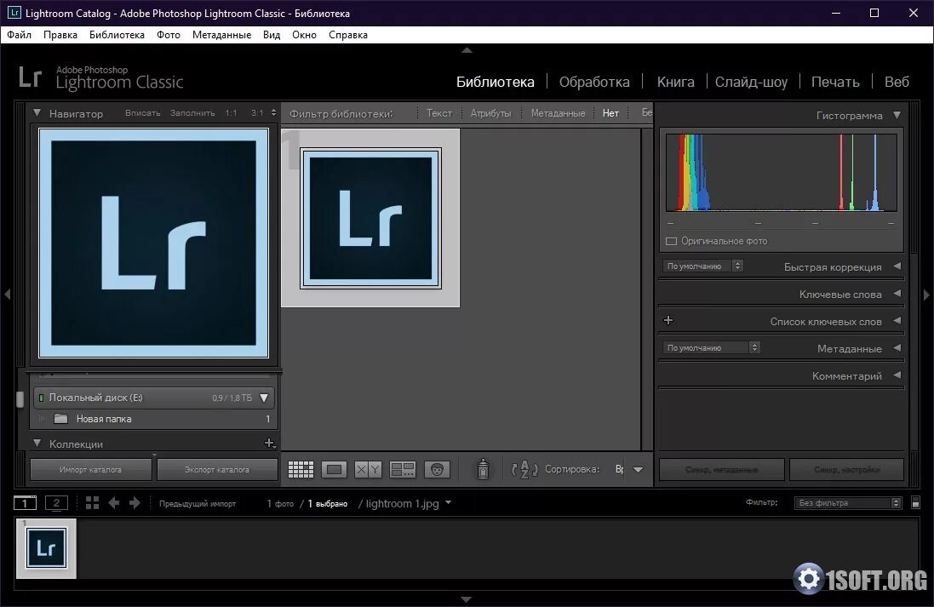The width and height of the screenshot is (934, 607).
Task: Open the Правка menu
Action: click(60, 35)
